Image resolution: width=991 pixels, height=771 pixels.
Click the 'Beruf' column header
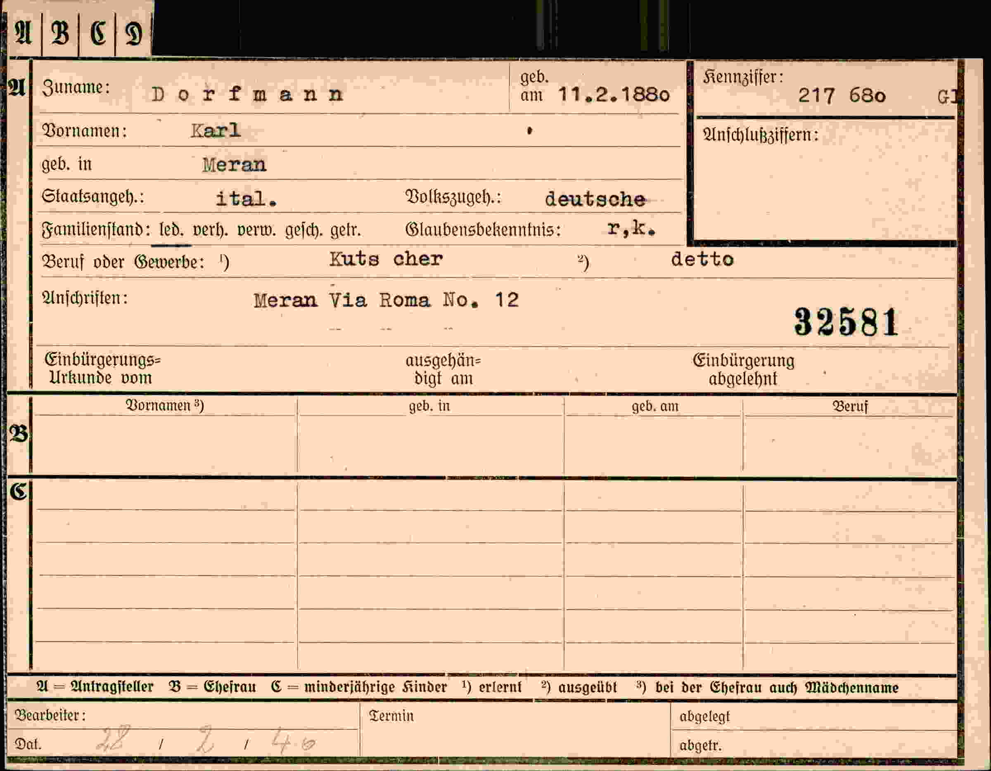pos(850,407)
